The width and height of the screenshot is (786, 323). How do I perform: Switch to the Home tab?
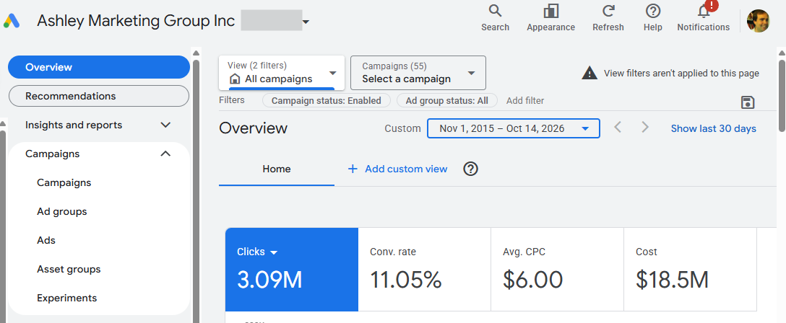pos(277,169)
